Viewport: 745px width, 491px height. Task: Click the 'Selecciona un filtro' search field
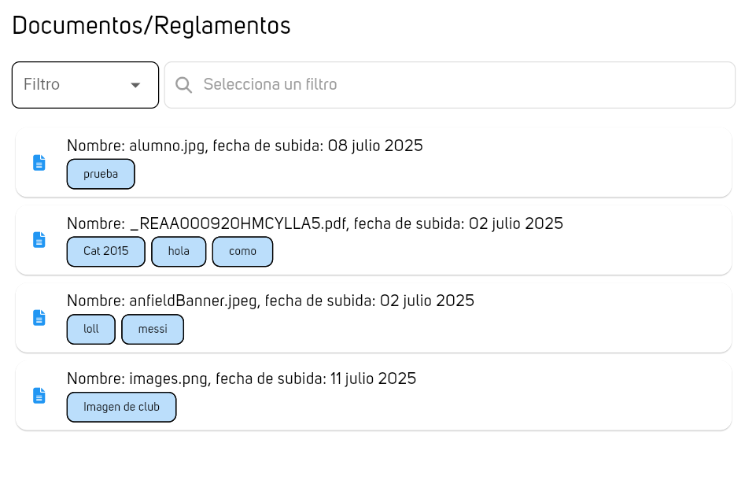coord(464,85)
